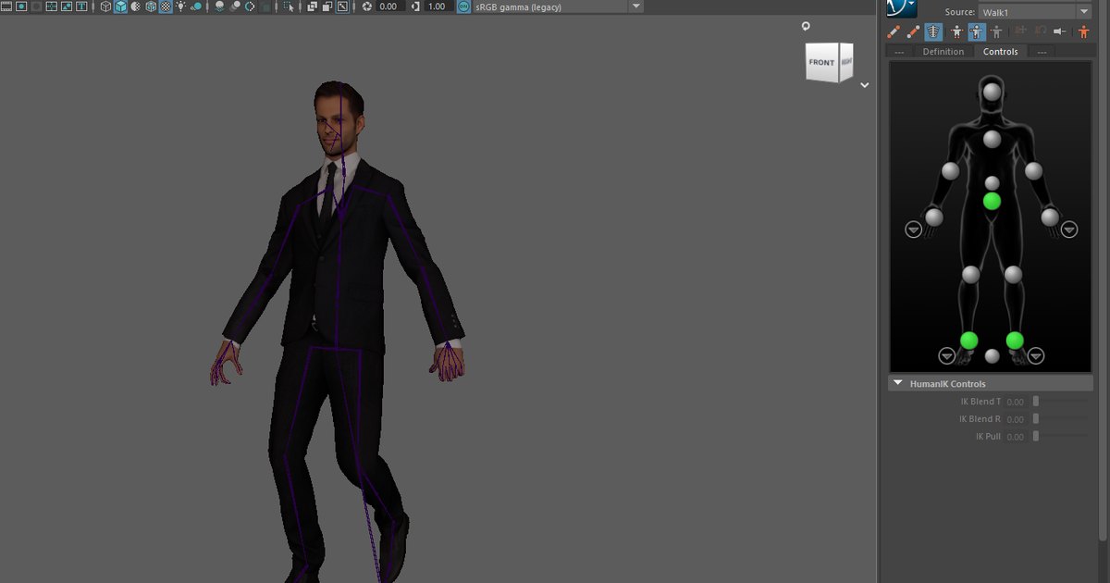
Task: Select the small spine effector ball
Action: click(x=992, y=183)
